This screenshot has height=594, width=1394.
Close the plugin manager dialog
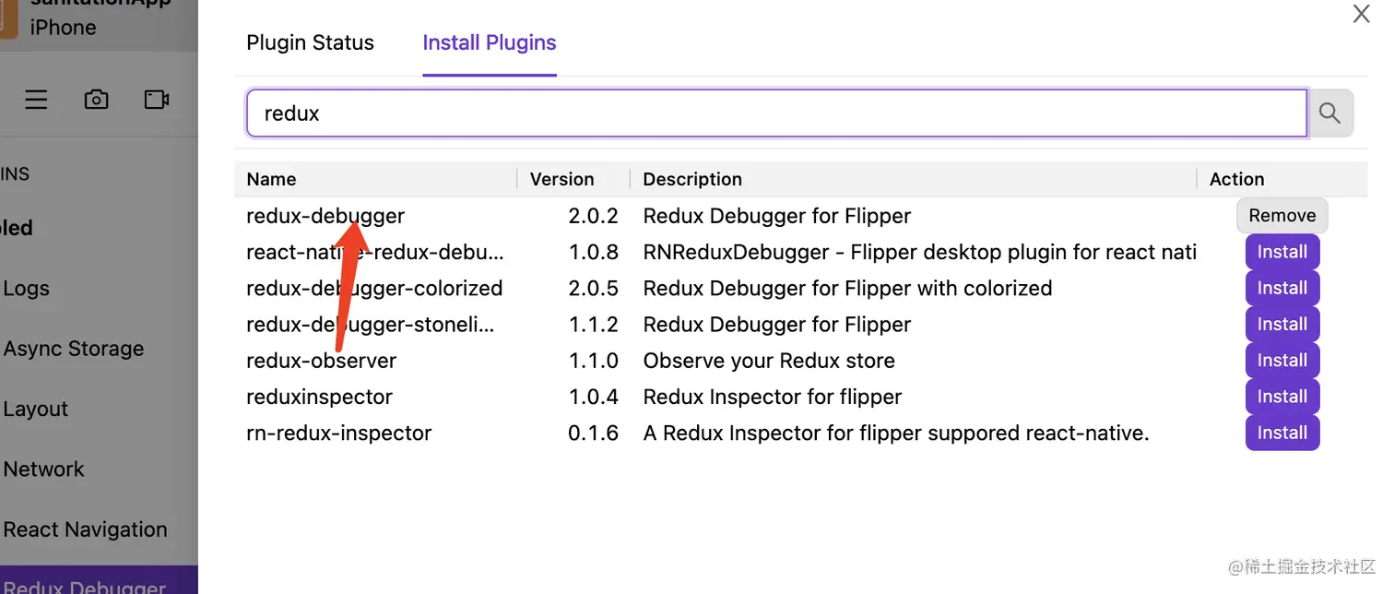[1361, 14]
